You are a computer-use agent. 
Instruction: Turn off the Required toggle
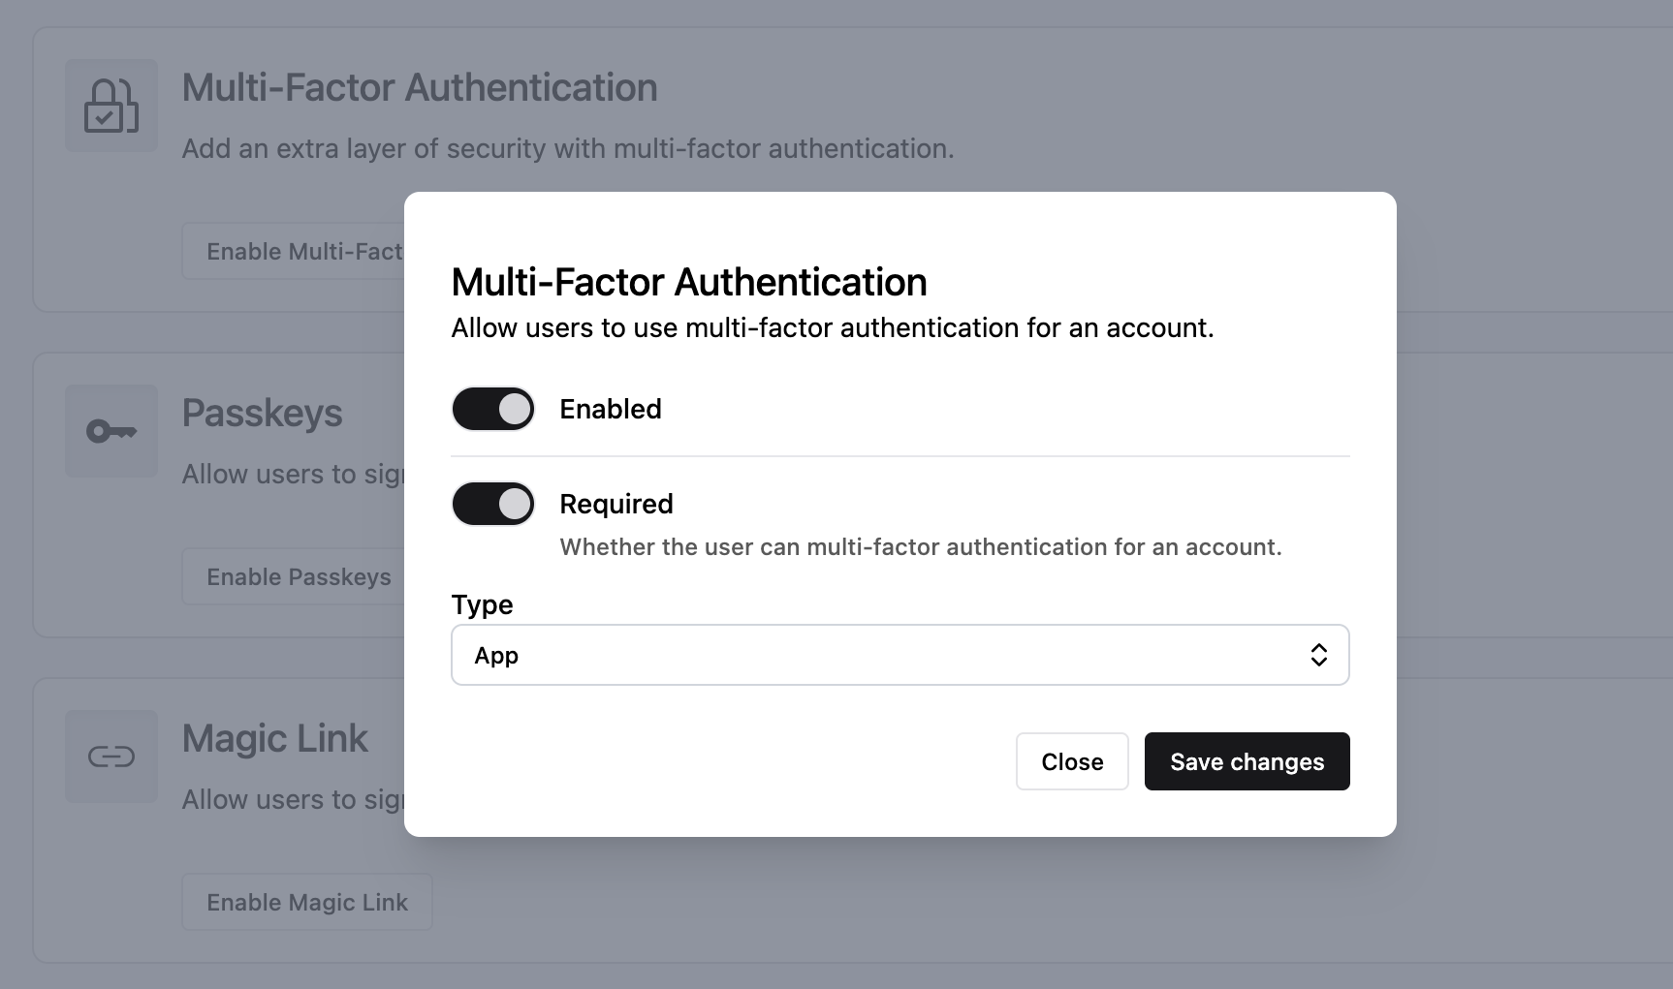click(493, 503)
